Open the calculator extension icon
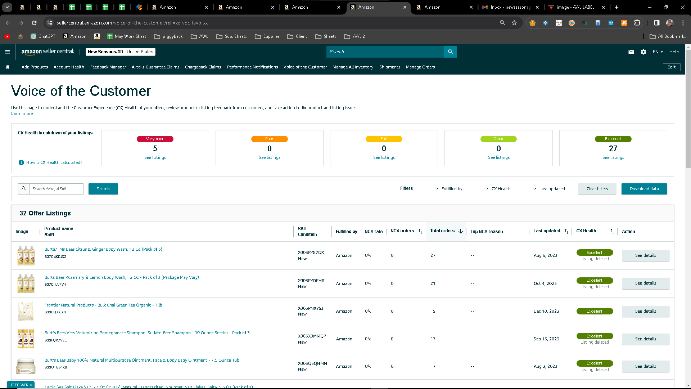This screenshot has height=389, width=691. tap(598, 23)
